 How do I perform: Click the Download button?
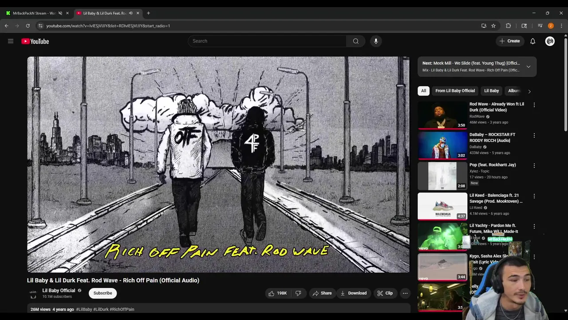coord(354,293)
